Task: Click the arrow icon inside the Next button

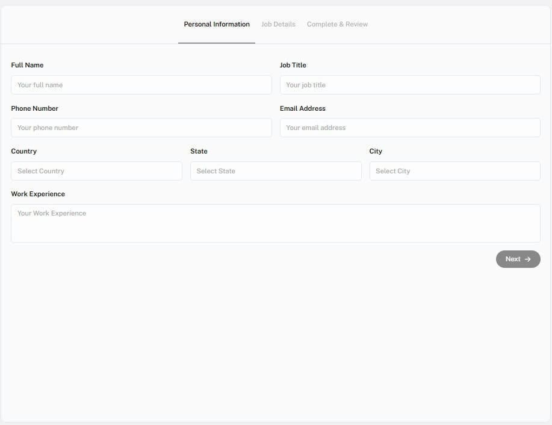Action: tap(528, 259)
